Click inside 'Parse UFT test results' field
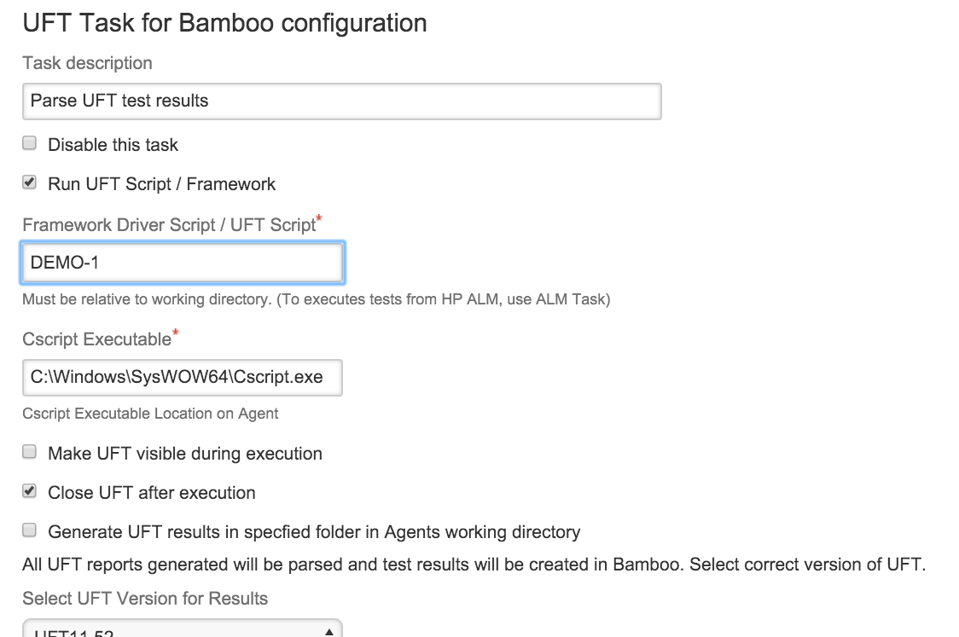The width and height of the screenshot is (959, 637). (x=341, y=101)
